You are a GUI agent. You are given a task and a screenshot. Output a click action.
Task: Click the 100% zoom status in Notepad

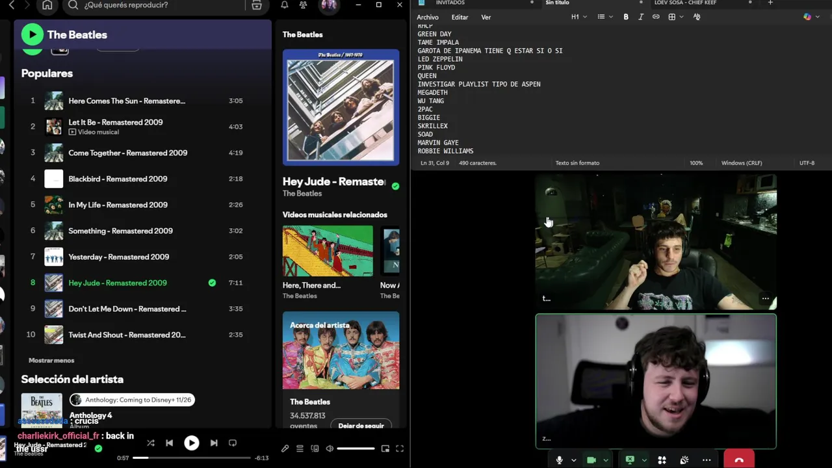[x=696, y=163]
